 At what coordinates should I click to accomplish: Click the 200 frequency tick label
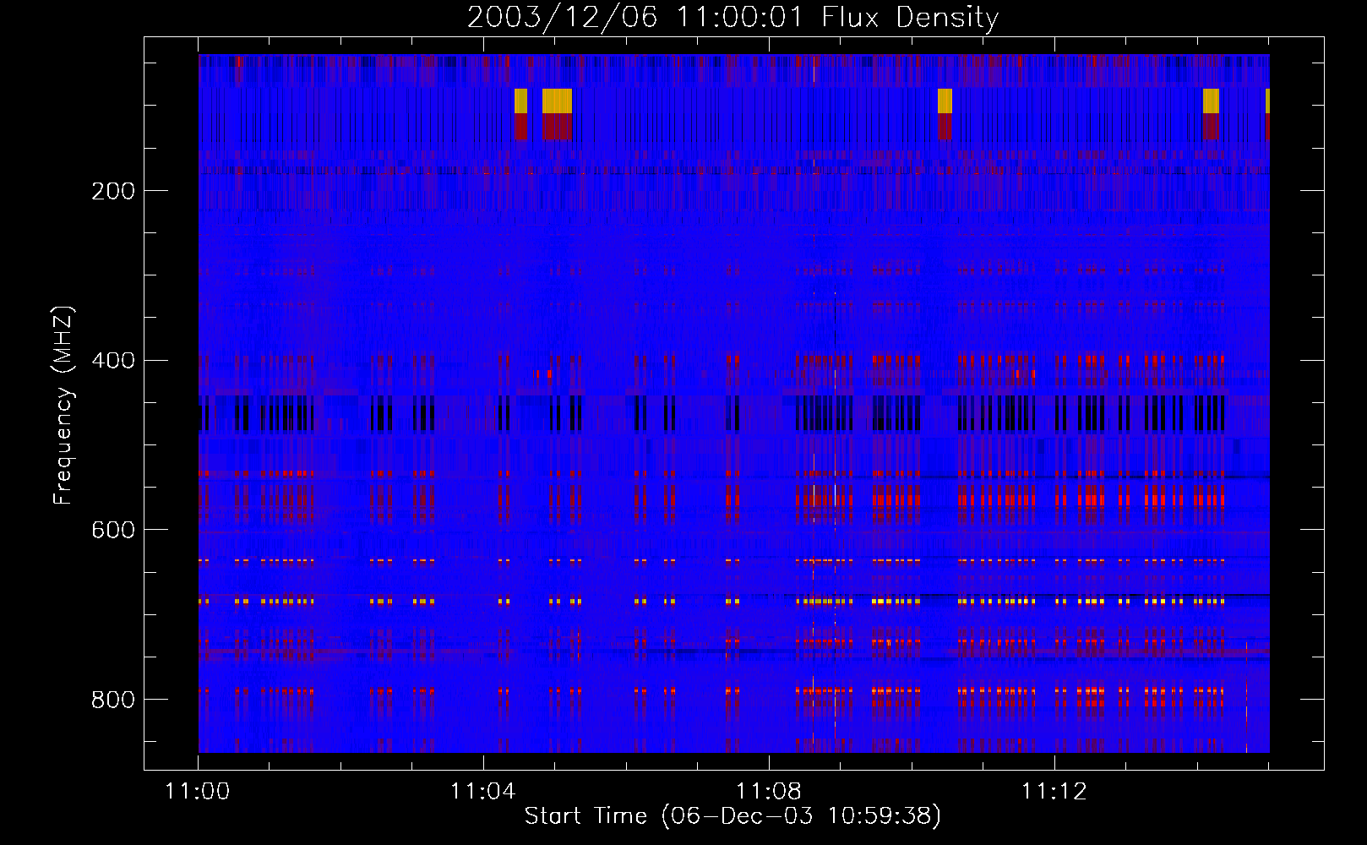click(113, 191)
